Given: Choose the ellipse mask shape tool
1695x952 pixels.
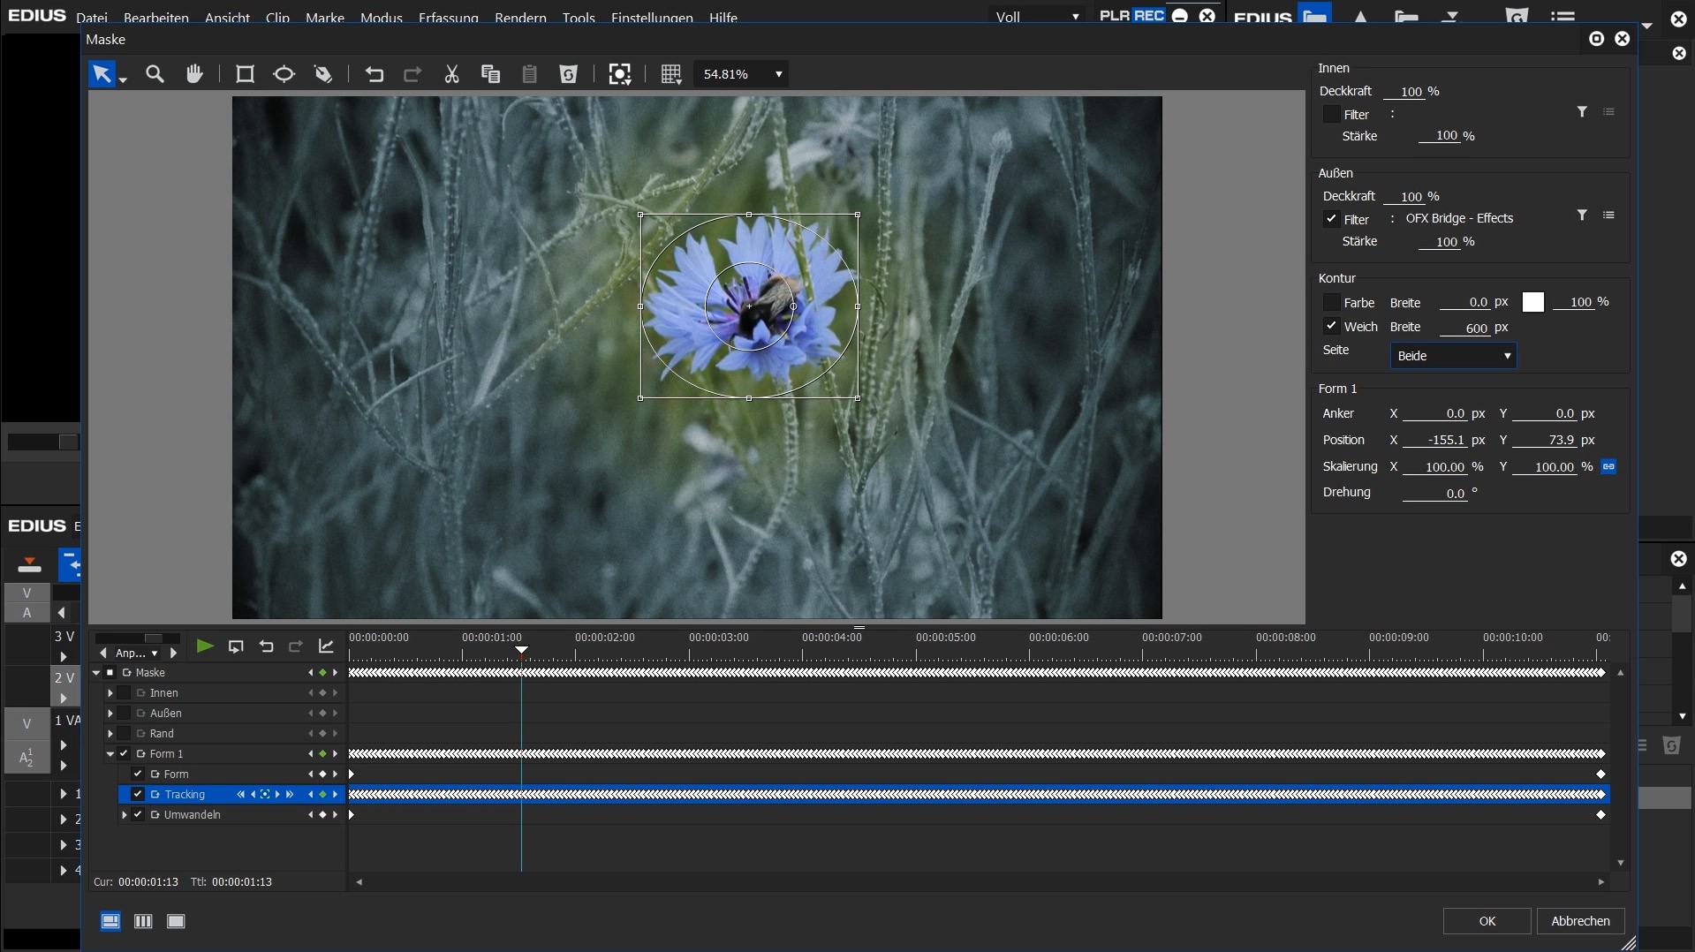Looking at the screenshot, I should 284,74.
